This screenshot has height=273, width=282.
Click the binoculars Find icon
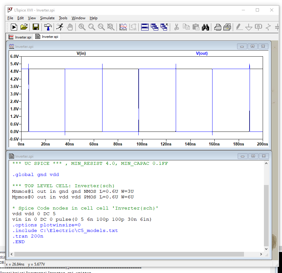point(205,27)
